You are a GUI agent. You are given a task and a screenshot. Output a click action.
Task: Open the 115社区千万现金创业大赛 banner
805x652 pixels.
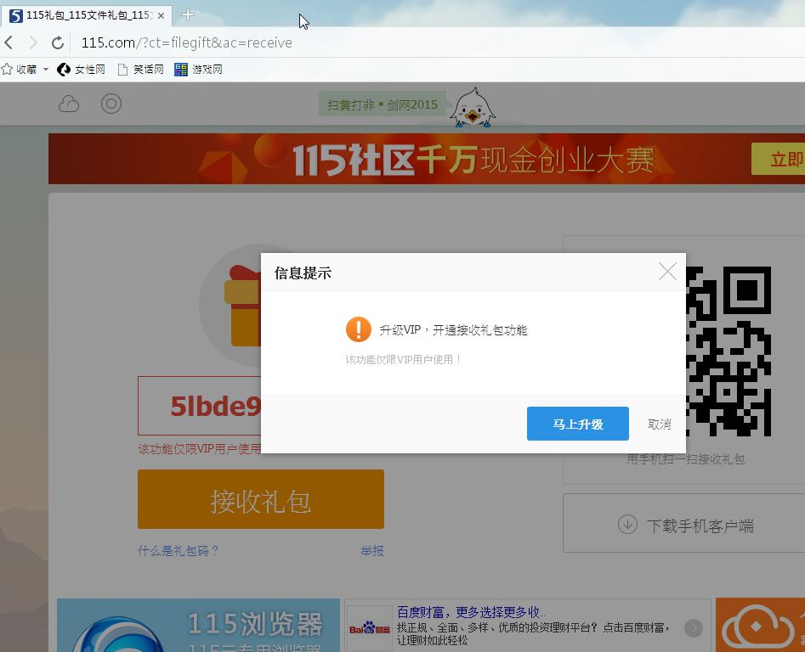coord(427,159)
